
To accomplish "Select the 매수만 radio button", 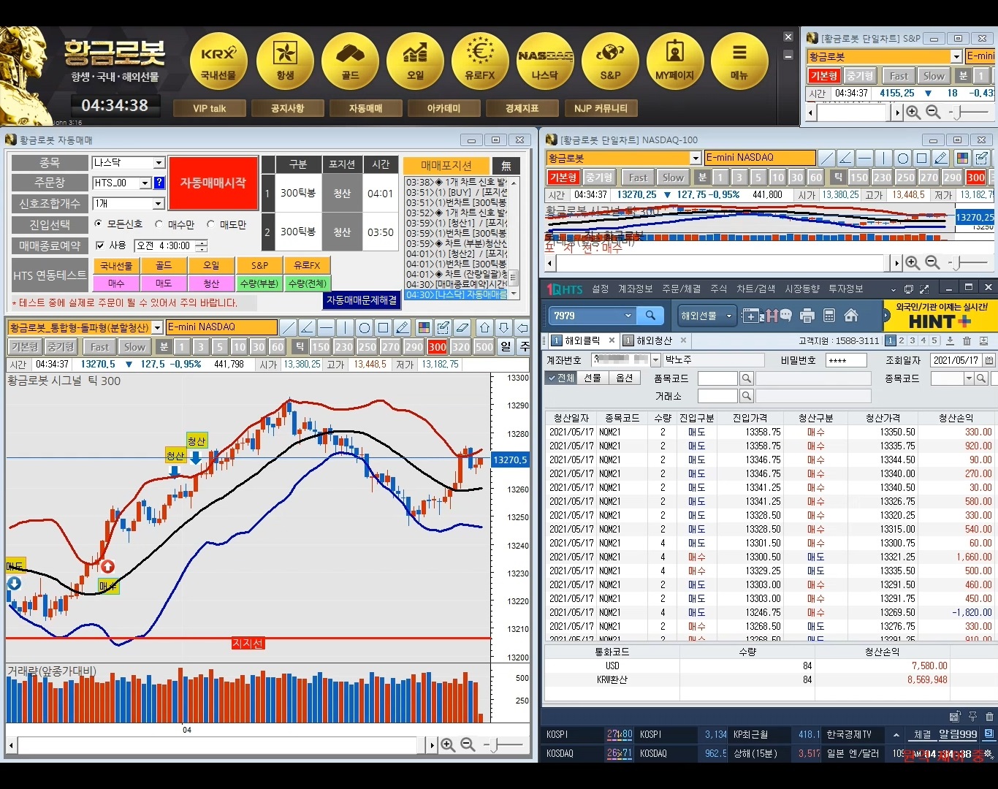I will pos(159,224).
